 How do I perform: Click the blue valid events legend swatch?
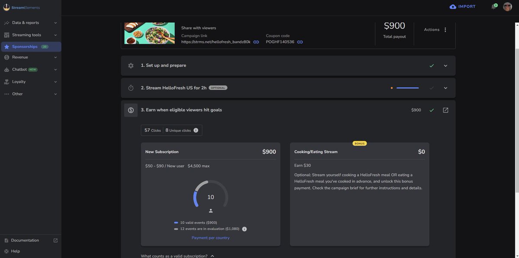coord(176,223)
